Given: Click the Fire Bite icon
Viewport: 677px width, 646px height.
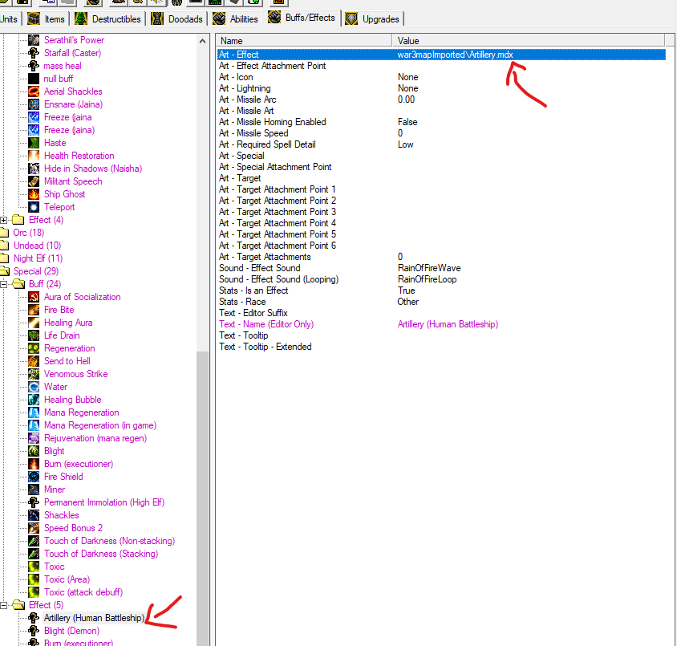Looking at the screenshot, I should point(34,310).
